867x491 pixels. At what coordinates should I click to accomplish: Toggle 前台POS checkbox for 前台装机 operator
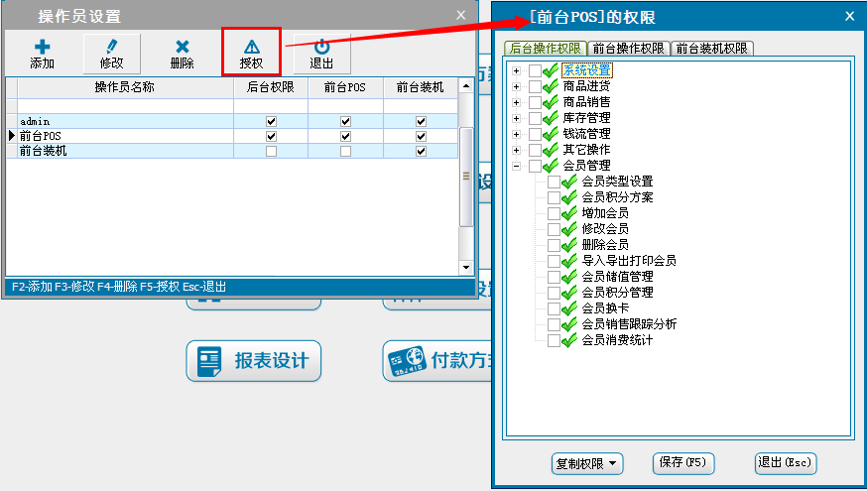345,152
